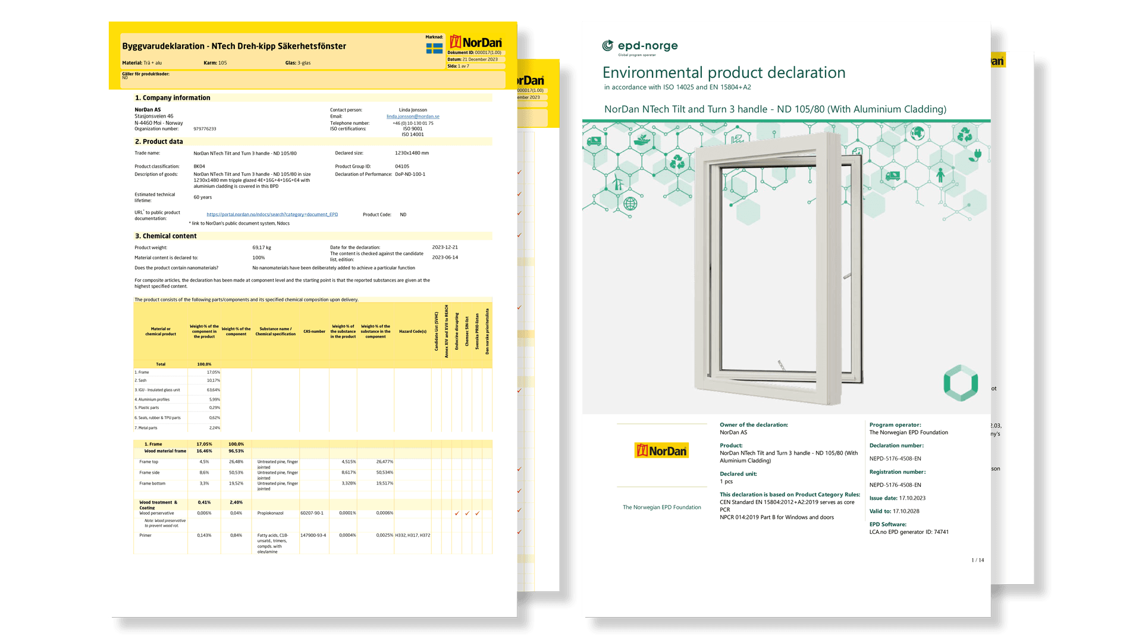
Task: Click the plug with leaf icon
Action: pyautogui.click(x=976, y=156)
